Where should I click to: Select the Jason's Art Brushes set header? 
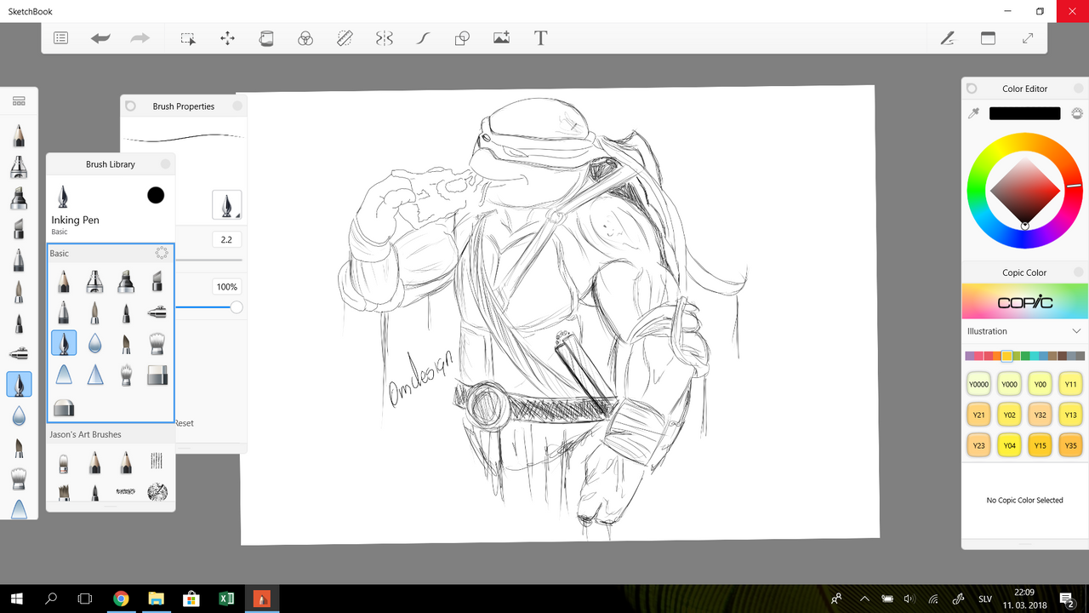pos(85,434)
